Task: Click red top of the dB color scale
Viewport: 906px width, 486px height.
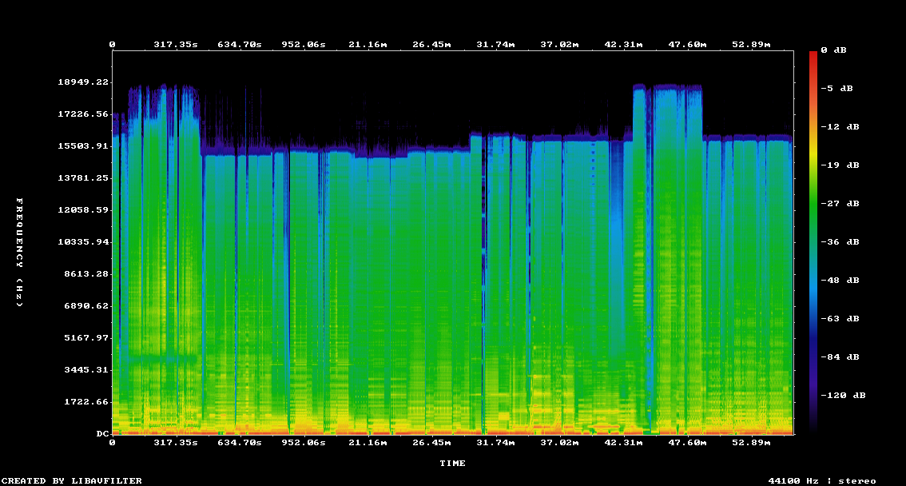Action: [813, 58]
